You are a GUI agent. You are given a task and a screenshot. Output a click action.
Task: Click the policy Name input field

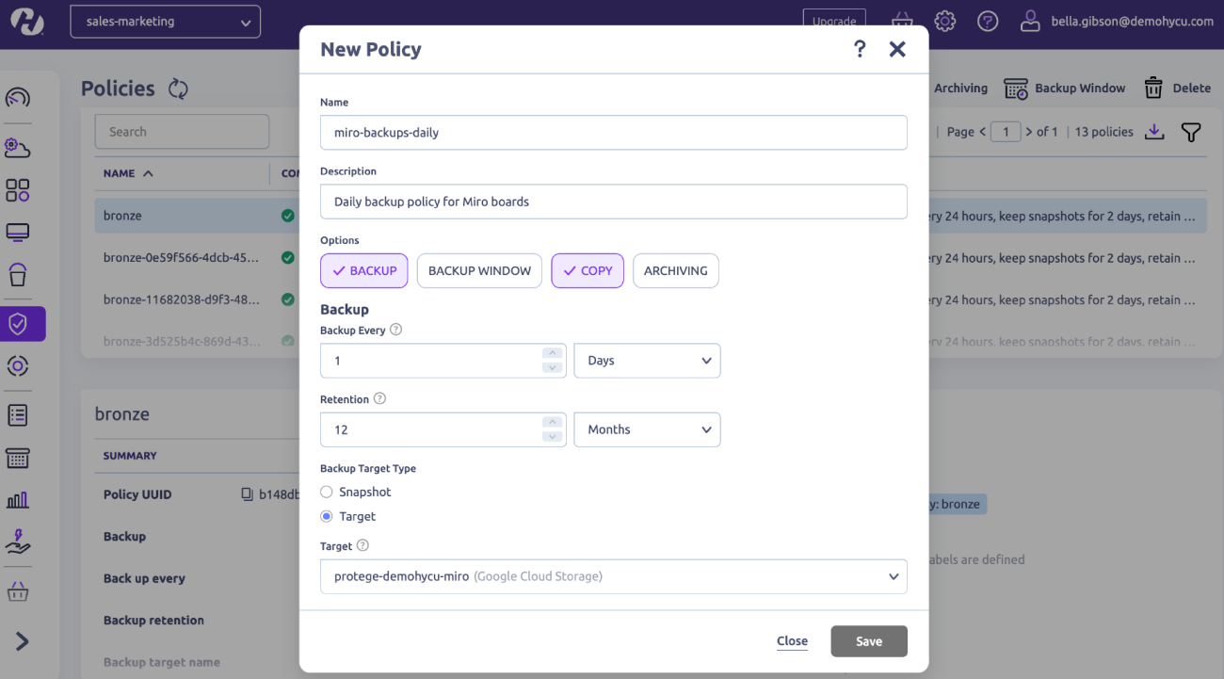[x=613, y=133]
